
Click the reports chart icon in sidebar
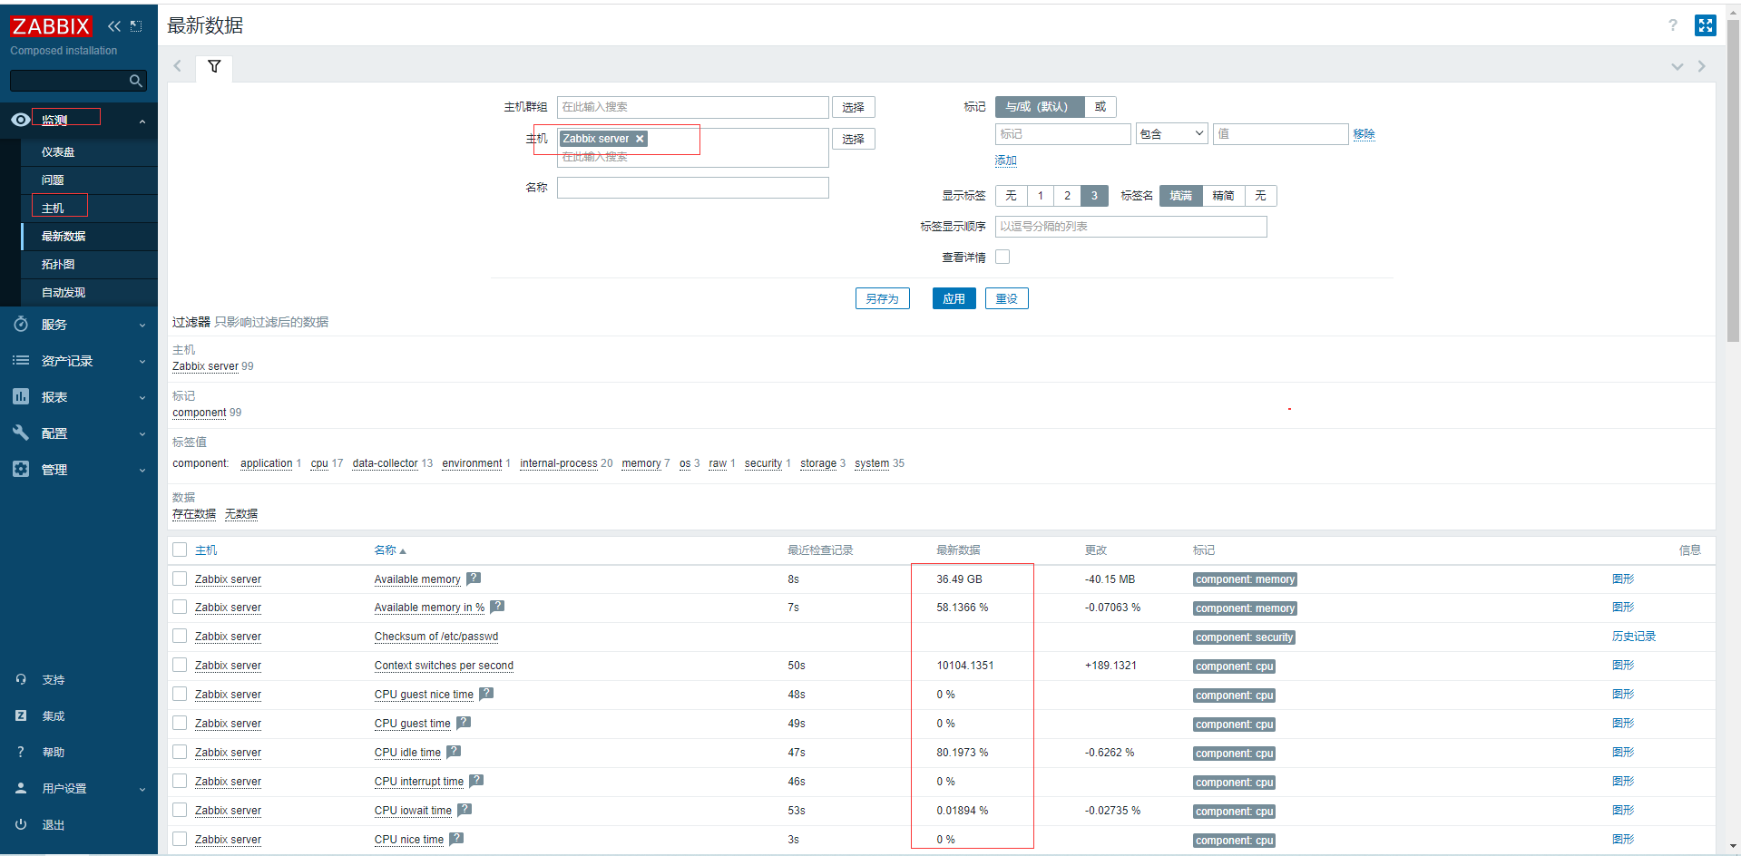tap(21, 396)
